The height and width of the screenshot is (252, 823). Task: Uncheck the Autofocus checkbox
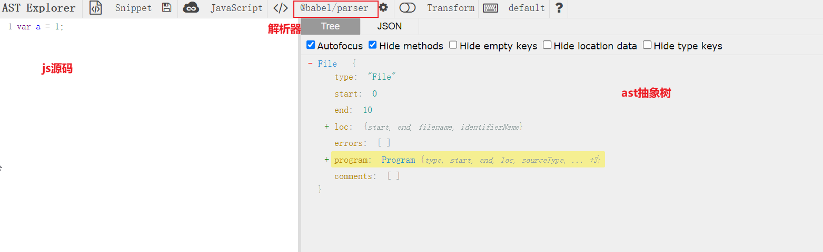(311, 45)
